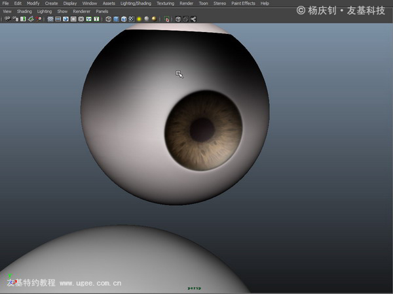Image resolution: width=393 pixels, height=294 pixels.
Task: Open the Panels menu
Action: pyautogui.click(x=102, y=12)
